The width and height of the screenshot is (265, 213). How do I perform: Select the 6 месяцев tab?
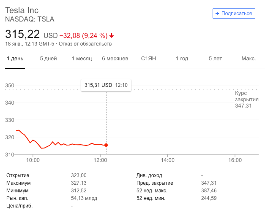pyautogui.click(x=115, y=59)
